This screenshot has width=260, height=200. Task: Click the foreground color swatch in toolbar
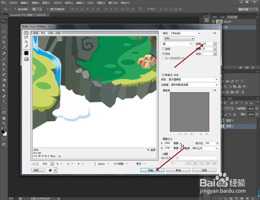pyautogui.click(x=3, y=132)
